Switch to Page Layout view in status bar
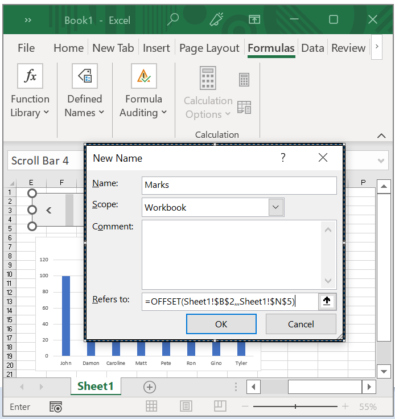395x419 pixels. tap(186, 406)
